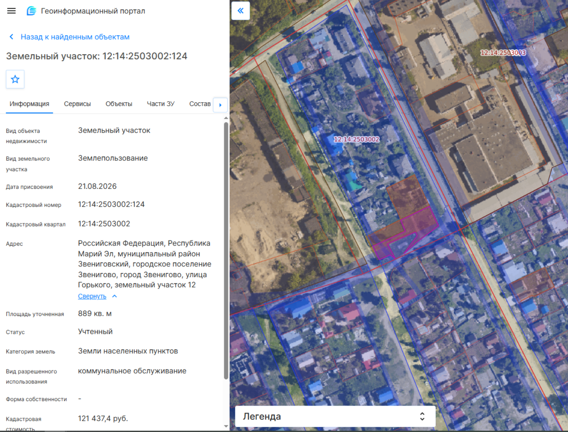Open the Части ЗУ tab
Screen dimensions: 568x432
(161, 104)
